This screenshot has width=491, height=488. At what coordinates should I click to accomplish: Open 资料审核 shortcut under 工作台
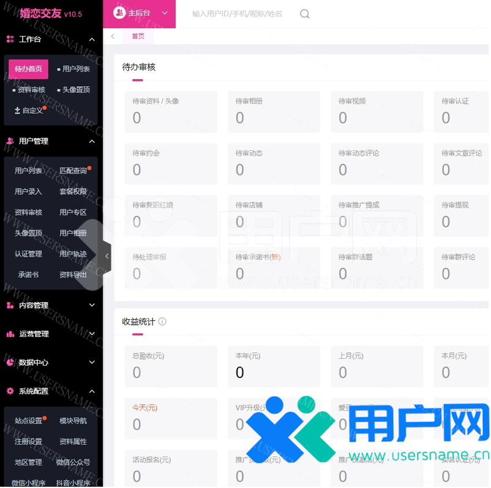[29, 90]
